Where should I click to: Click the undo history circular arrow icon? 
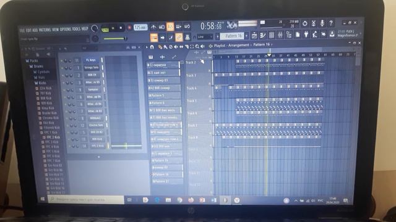point(305,23)
